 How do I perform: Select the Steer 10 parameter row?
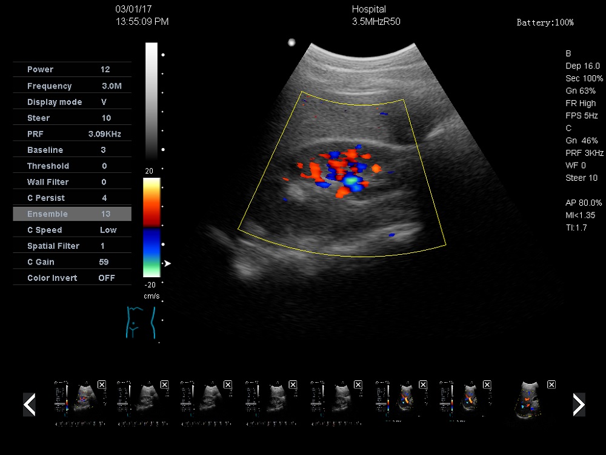pyautogui.click(x=72, y=118)
